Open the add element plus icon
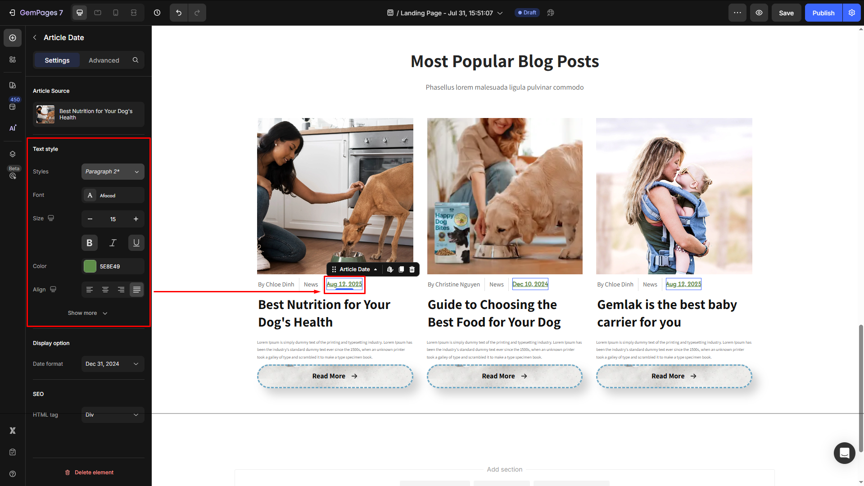This screenshot has width=864, height=486. pyautogui.click(x=13, y=38)
